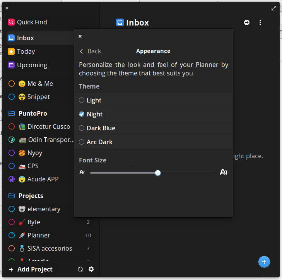Select the Dark Blue theme radio
282x280 pixels.
(82, 128)
